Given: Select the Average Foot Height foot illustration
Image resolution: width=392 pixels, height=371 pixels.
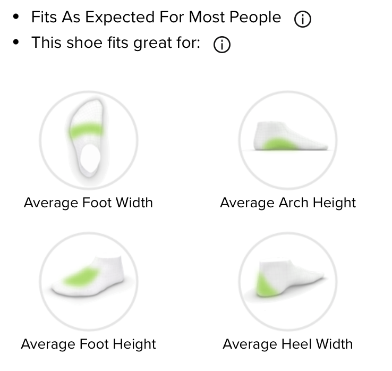Looking at the screenshot, I should click(89, 282).
